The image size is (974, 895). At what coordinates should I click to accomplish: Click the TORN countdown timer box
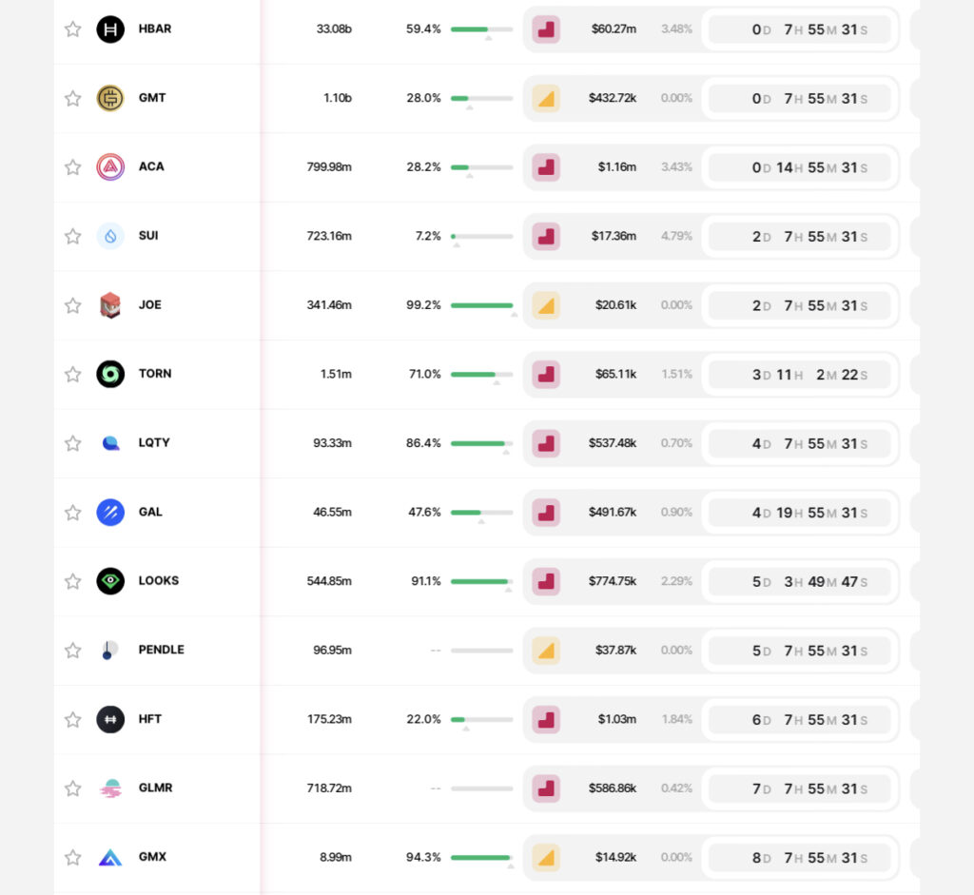click(799, 375)
